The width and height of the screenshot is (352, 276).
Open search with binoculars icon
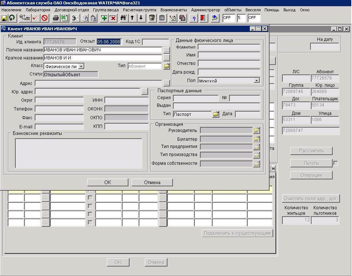[x=124, y=18]
